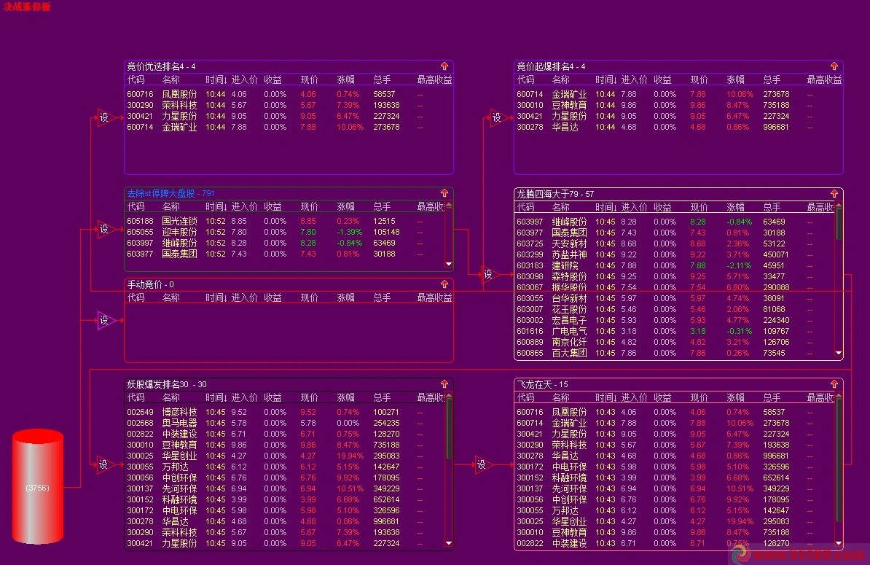The height and width of the screenshot is (565, 870).
Task: Sort 飞龙在天 by 进入价 column
Action: pyautogui.click(x=634, y=397)
